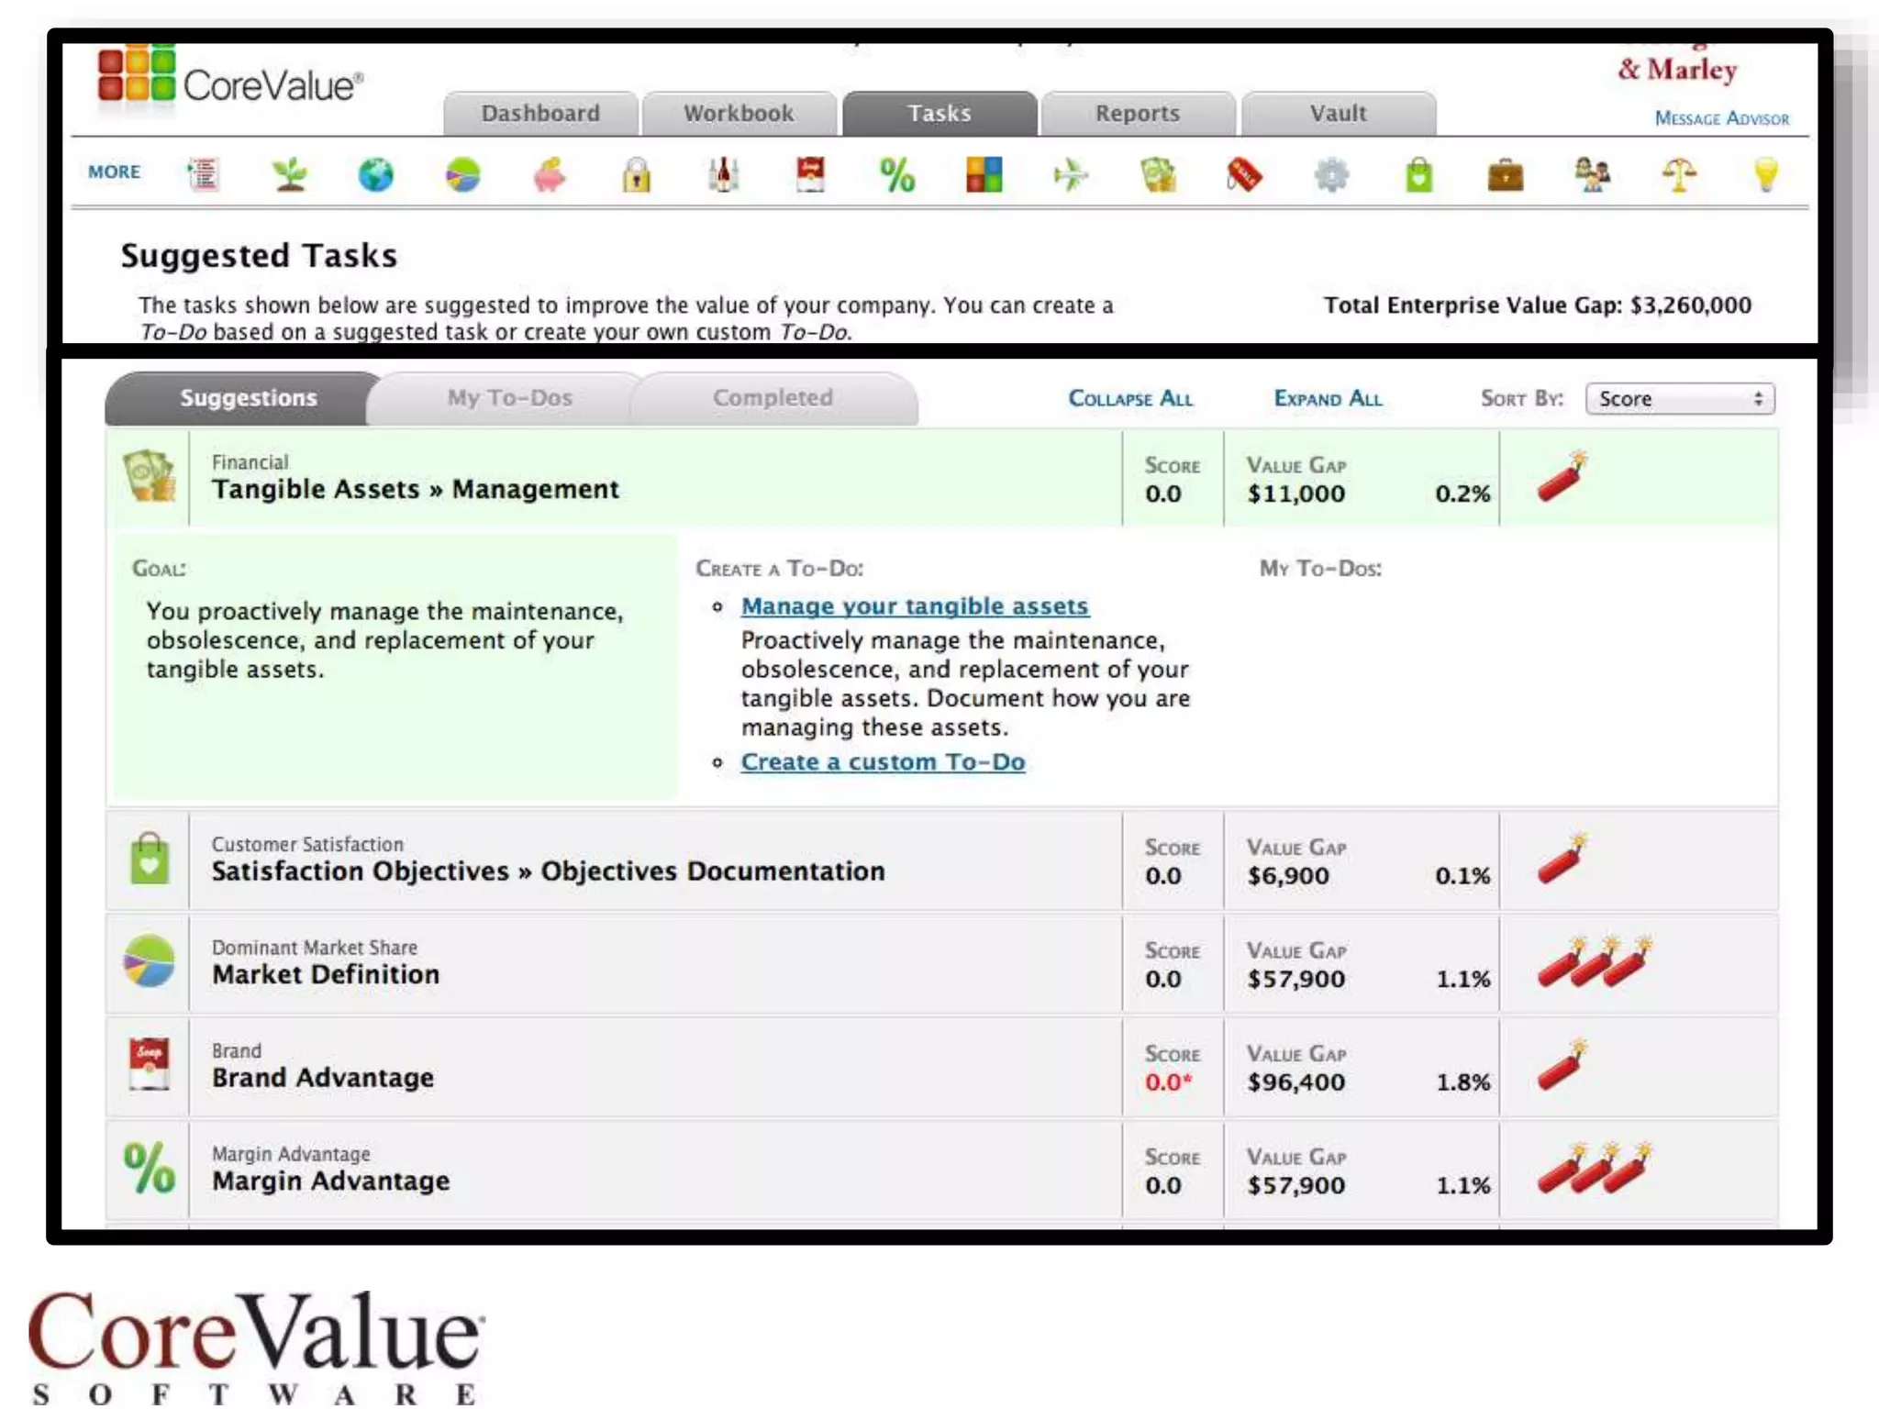Click the lightbulb icon in toolbar
Viewport: 1879px width, 1409px height.
point(1765,174)
